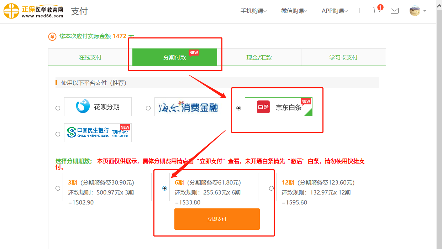Screen dimensions: 442x249
Task: Expand the APP购课 dropdown
Action: [335, 11]
